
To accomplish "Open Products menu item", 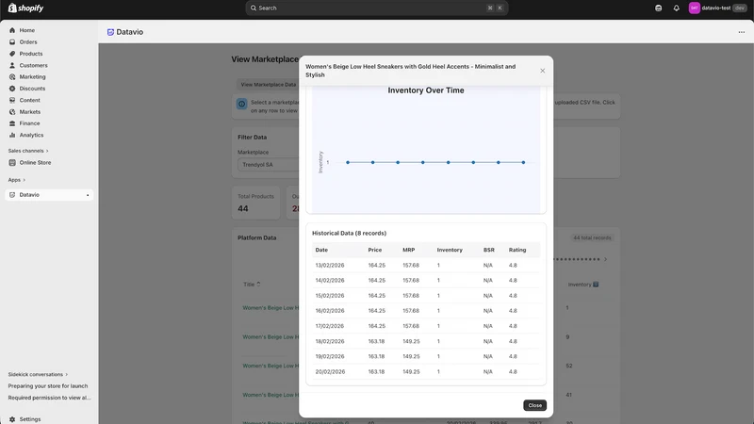I will coord(31,54).
